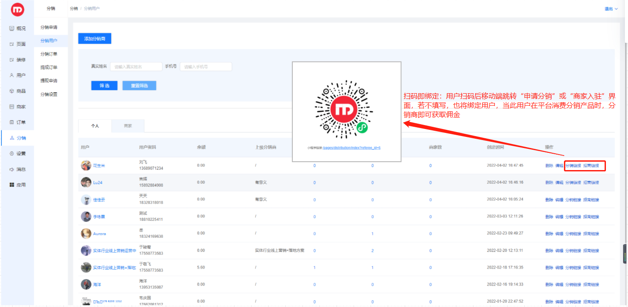
Task: Click 分销链接 in the Lu24 row
Action: tap(573, 182)
